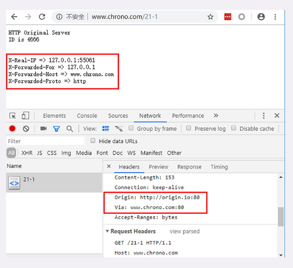The image size is (293, 268).
Task: Filter requests by XHR
Action: [x=27, y=153]
